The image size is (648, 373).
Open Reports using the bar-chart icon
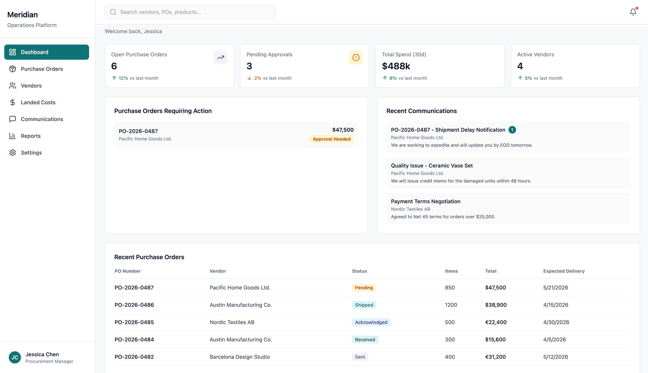point(12,135)
